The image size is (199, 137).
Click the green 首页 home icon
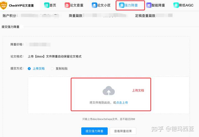point(47,5)
